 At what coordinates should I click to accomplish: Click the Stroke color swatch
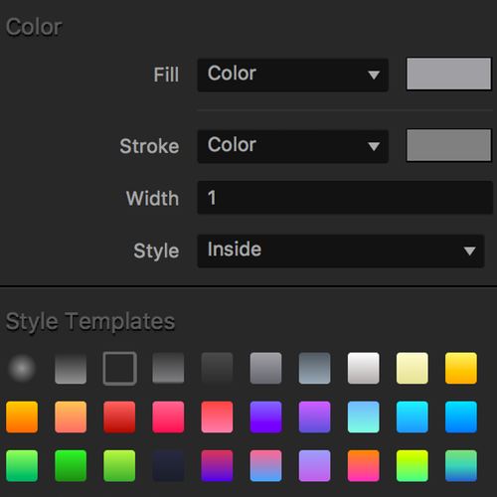click(449, 145)
